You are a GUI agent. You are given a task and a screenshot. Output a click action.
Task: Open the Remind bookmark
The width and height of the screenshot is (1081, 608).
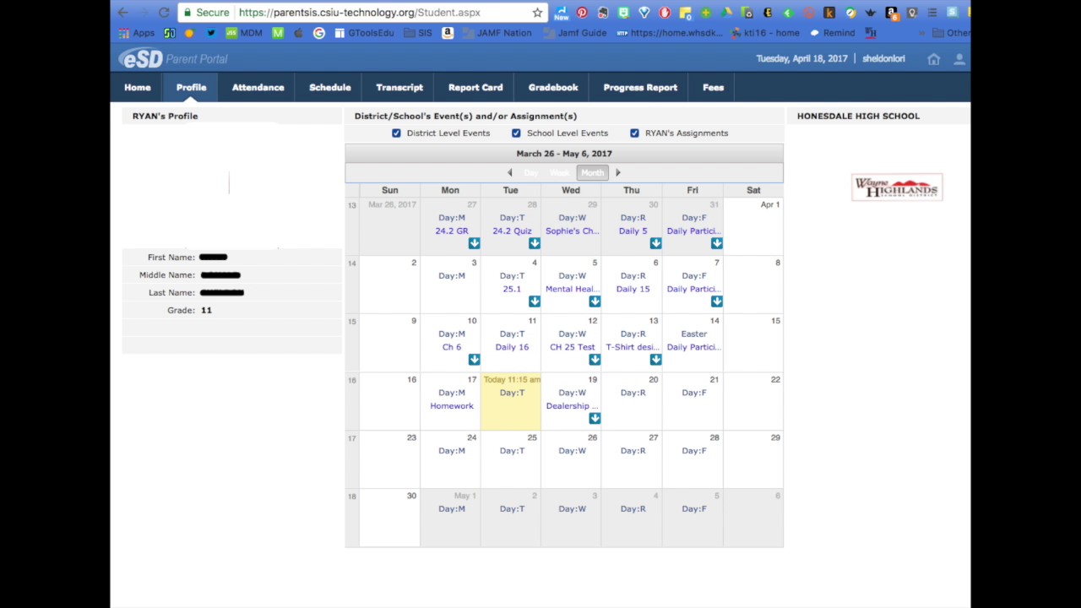[832, 33]
